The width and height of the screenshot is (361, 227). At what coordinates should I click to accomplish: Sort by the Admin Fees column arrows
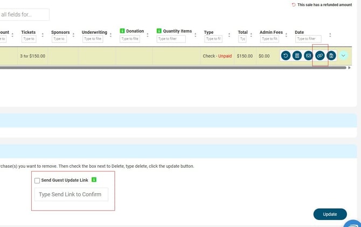click(288, 35)
